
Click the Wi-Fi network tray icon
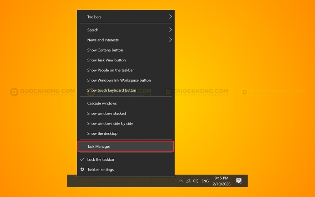point(188,181)
